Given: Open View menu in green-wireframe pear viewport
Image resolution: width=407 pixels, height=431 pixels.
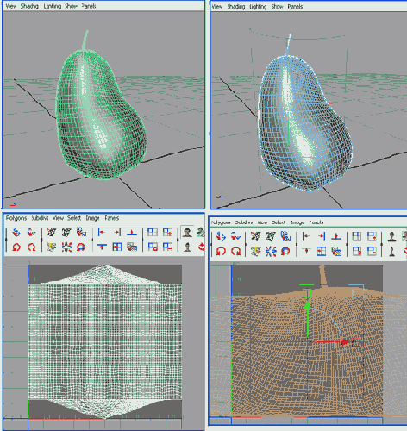Looking at the screenshot, I should [11, 6].
